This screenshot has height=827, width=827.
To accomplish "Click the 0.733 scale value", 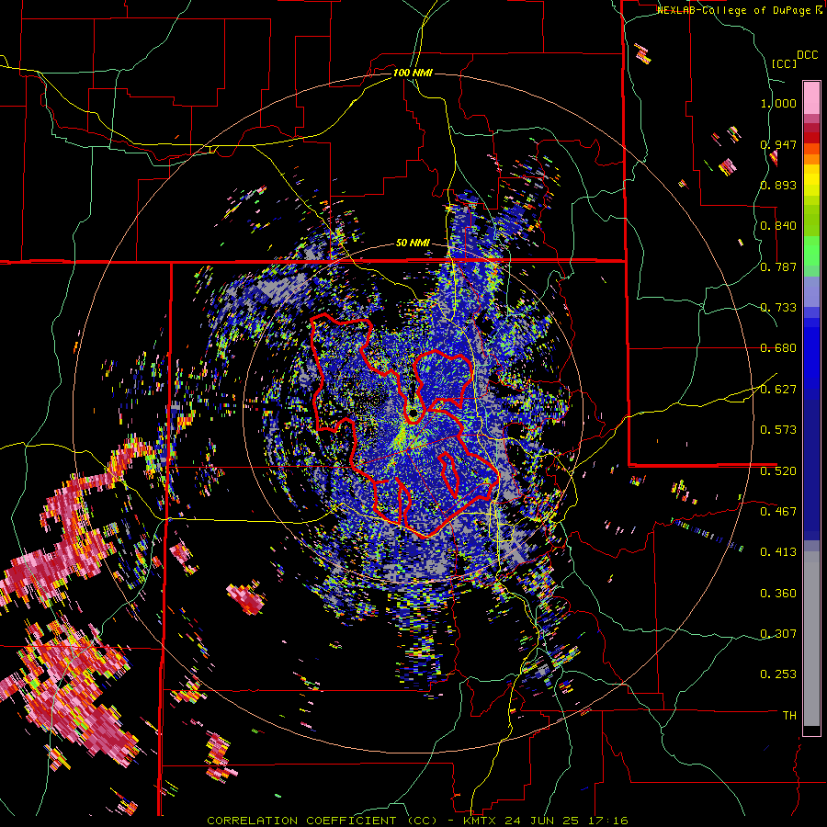I will tap(778, 308).
